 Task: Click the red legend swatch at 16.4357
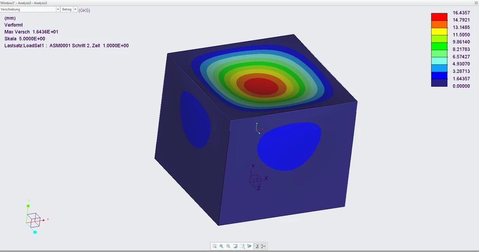coord(439,17)
